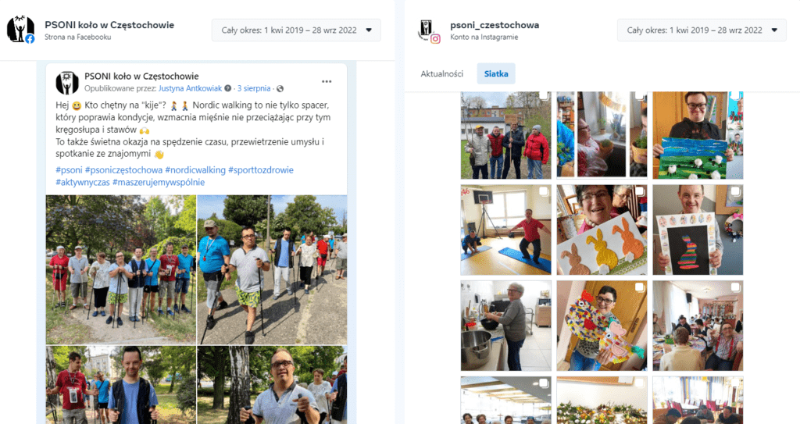The image size is (800, 424).
Task: Click multi-photo icon on orange bunnies thumbnail
Action: [x=639, y=191]
